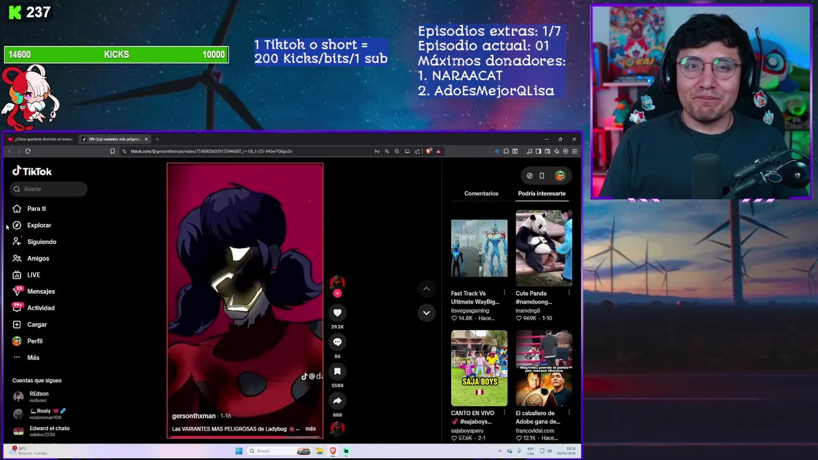Open comments via speech bubble icon

pyautogui.click(x=337, y=342)
